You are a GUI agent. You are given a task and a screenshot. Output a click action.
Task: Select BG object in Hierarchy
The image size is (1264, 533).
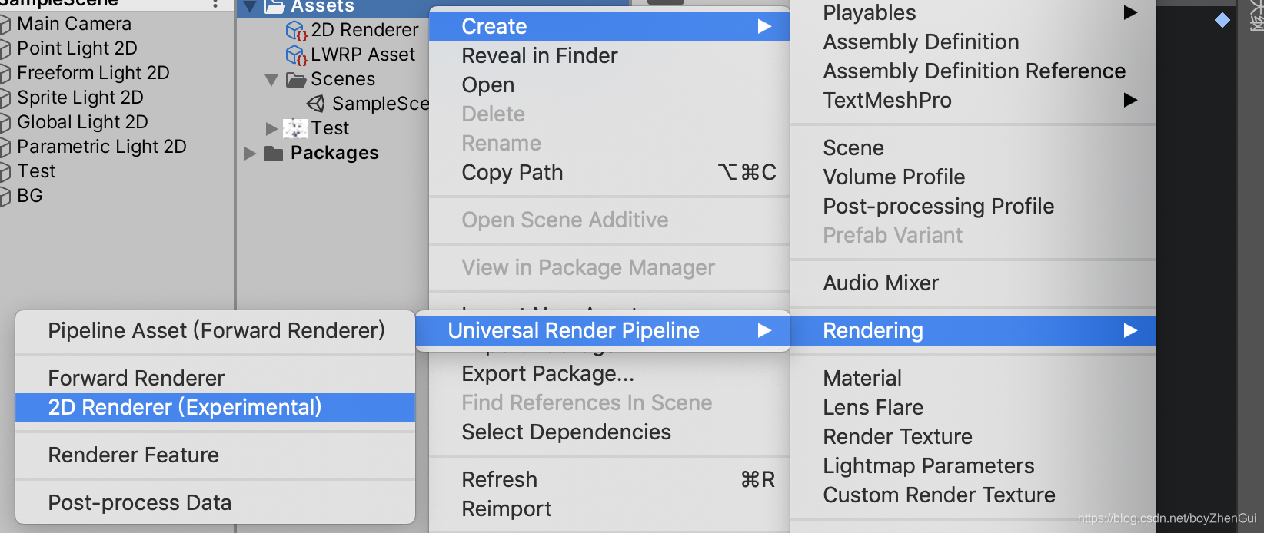pyautogui.click(x=30, y=196)
